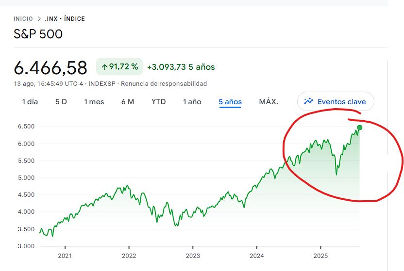Open Renuncia de responsabilidad link
404x271 pixels.
pyautogui.click(x=164, y=84)
